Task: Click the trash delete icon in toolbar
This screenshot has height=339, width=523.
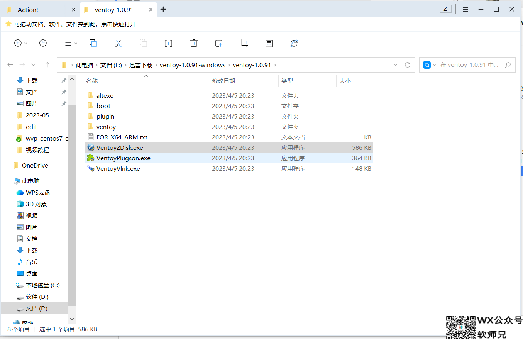Action: point(194,43)
